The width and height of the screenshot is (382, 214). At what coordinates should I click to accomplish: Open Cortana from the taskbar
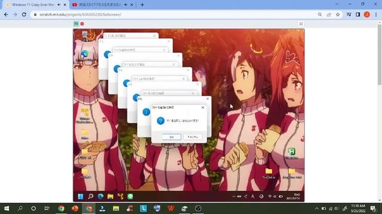tap(33, 209)
